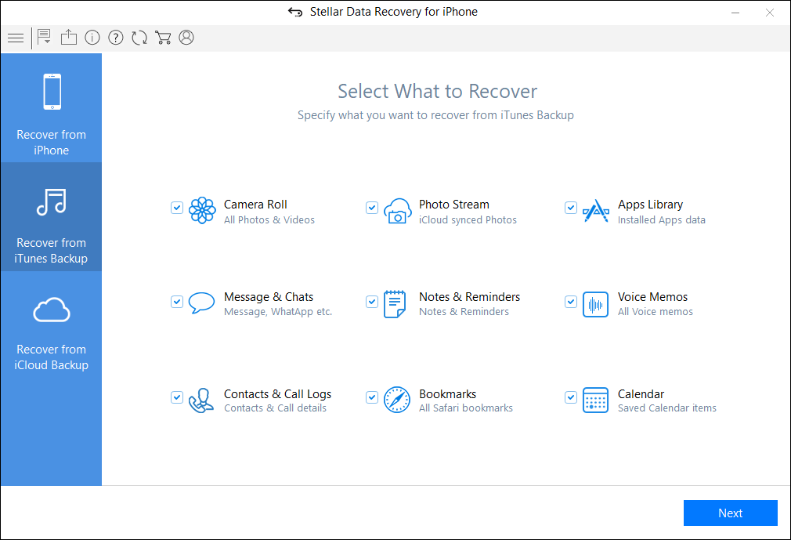
Task: Open the hamburger menu
Action: pos(16,38)
